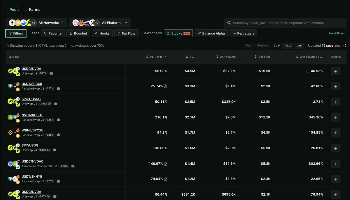Enable the Binance Alpha category
Screen dimensions: 350x200
211,33
